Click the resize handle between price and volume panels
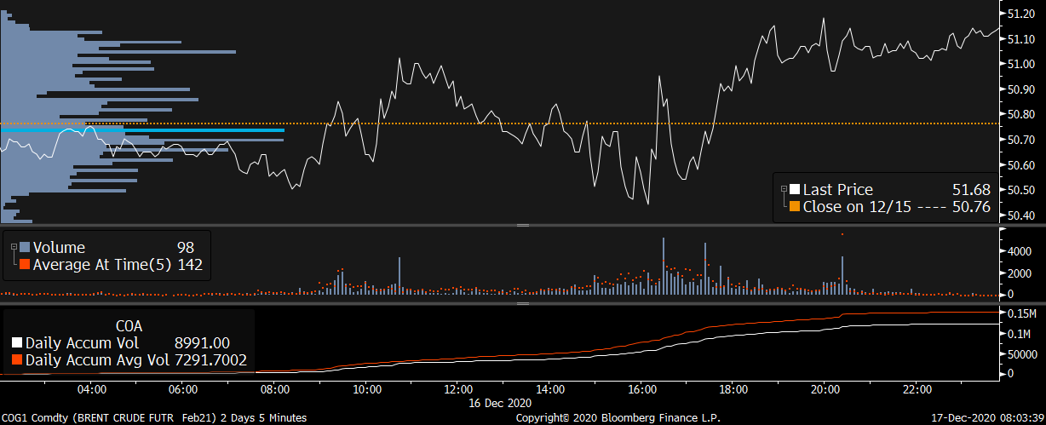Screen dimensions: 1046x425 click(x=523, y=226)
